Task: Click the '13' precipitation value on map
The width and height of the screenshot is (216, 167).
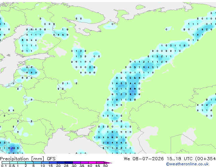Action: [x=13, y=148]
